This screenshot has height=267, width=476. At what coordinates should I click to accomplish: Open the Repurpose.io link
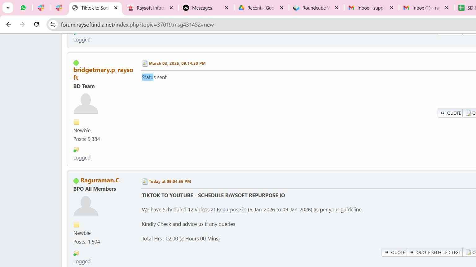(231, 210)
